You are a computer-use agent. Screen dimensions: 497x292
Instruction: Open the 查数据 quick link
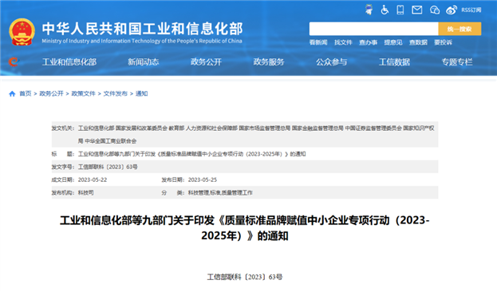click(x=418, y=42)
